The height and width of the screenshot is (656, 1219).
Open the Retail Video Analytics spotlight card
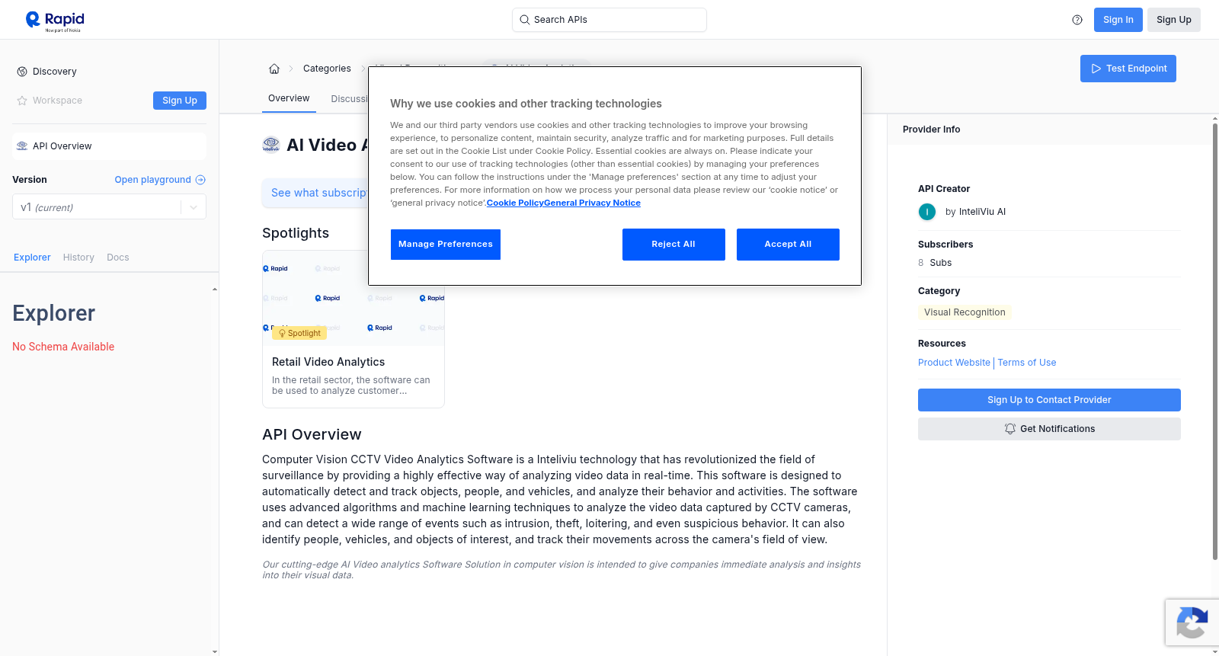point(354,329)
